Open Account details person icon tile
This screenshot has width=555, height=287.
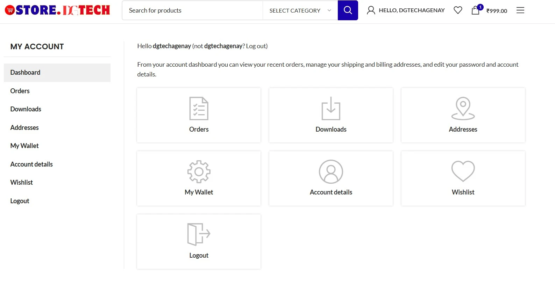[x=331, y=172]
